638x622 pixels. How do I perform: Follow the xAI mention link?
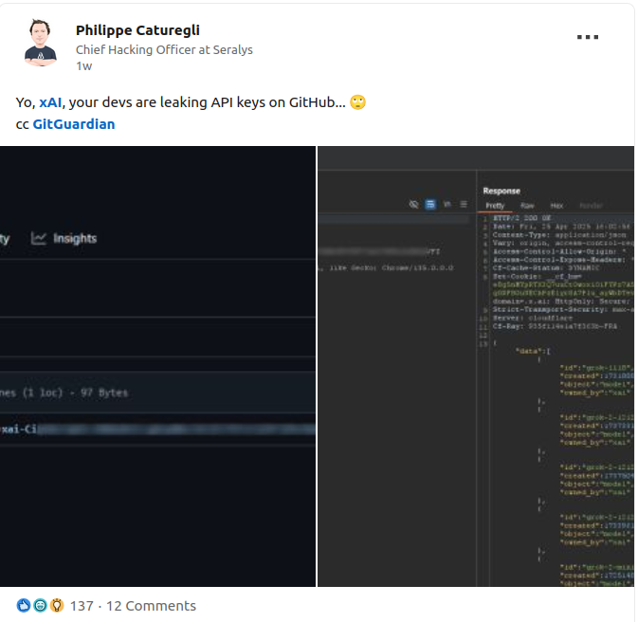50,102
